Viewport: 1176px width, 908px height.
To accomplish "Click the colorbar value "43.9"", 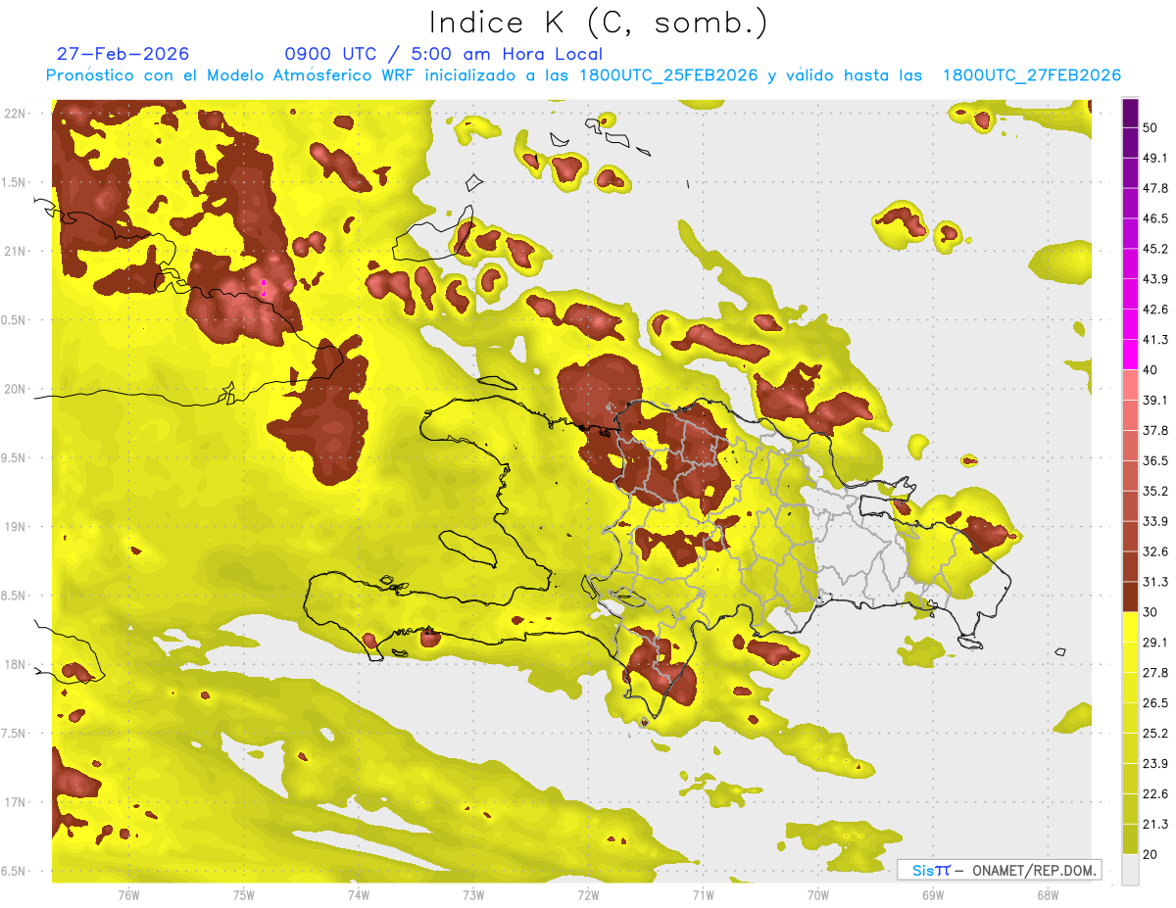I will 1155,279.
